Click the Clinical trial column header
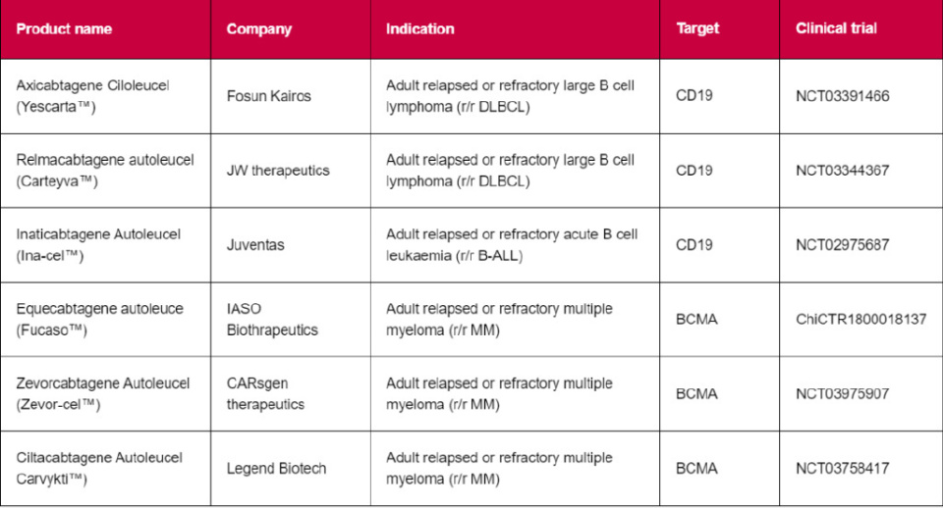This screenshot has height=508, width=943. pos(836,28)
